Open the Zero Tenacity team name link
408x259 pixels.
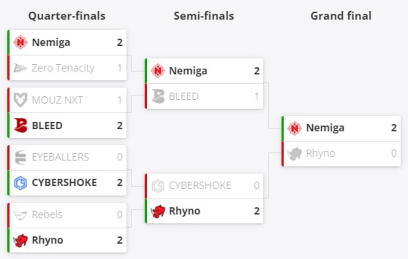63,68
